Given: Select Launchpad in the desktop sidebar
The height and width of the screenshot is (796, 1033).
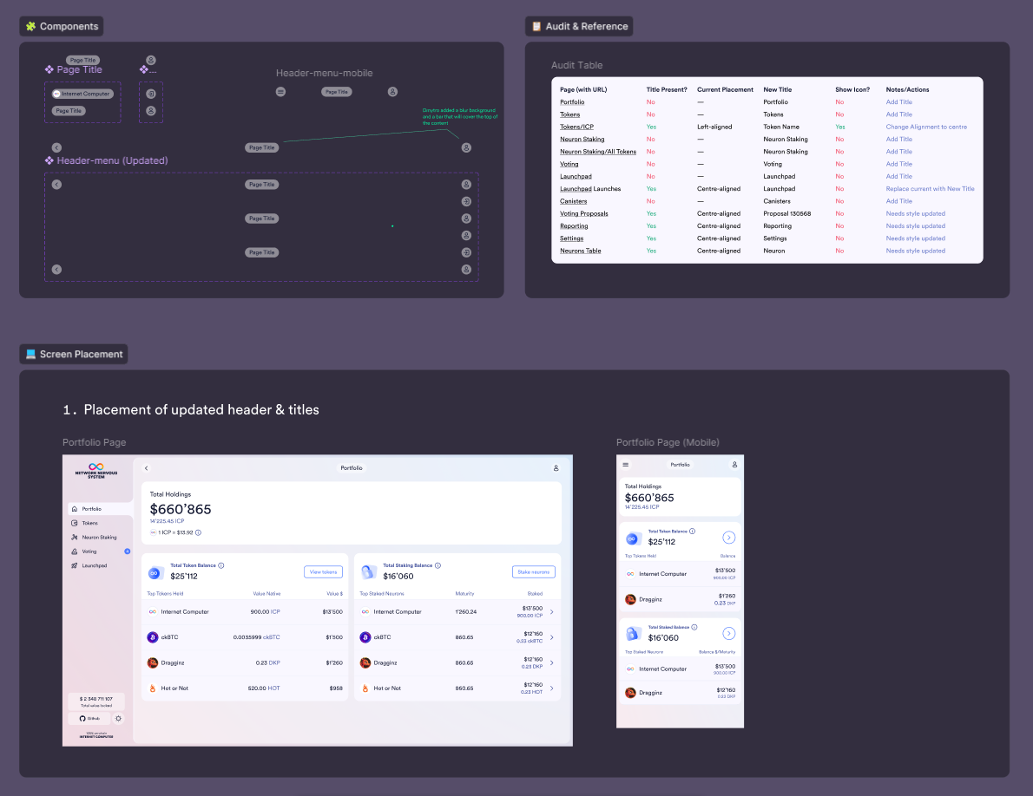Looking at the screenshot, I should pos(94,565).
